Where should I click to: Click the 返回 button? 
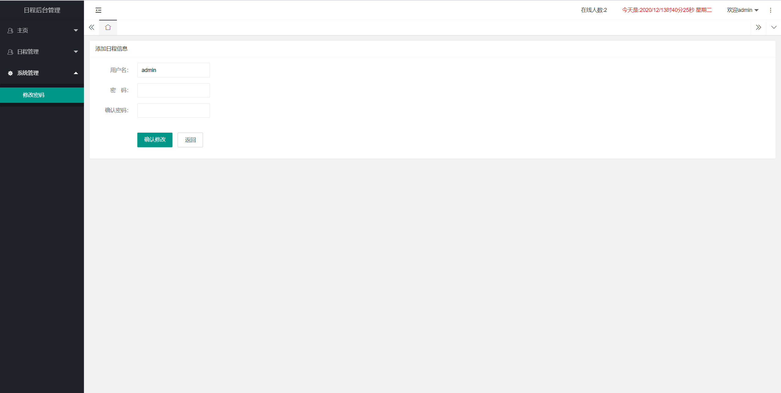pyautogui.click(x=190, y=140)
